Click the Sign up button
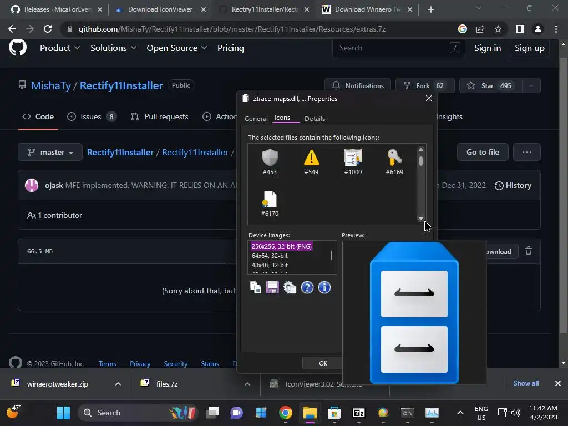 tap(530, 48)
